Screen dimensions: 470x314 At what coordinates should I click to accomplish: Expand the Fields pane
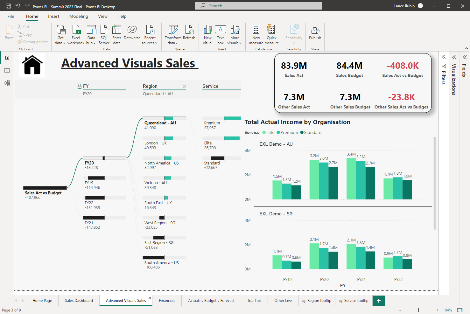pyautogui.click(x=465, y=57)
